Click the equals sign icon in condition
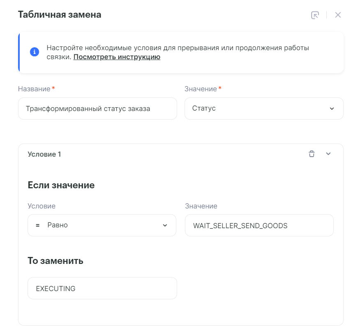358x333 pixels. 38,225
